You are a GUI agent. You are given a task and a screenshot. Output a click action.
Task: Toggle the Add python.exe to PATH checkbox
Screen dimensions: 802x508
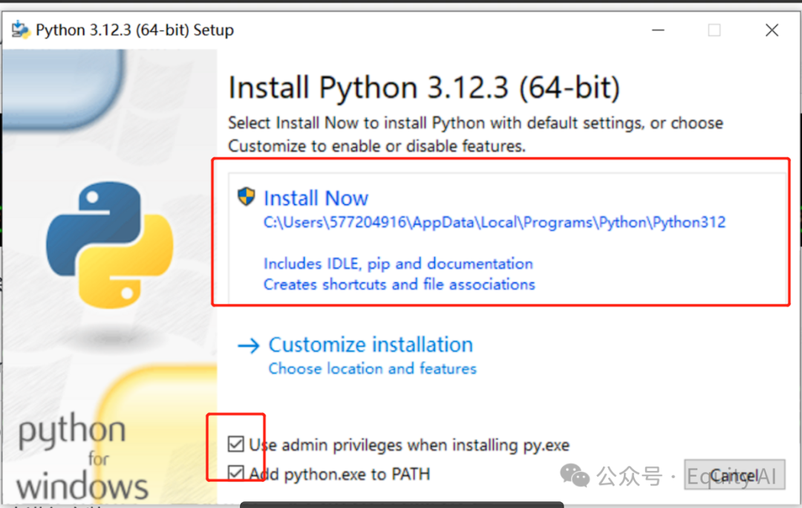pyautogui.click(x=236, y=473)
